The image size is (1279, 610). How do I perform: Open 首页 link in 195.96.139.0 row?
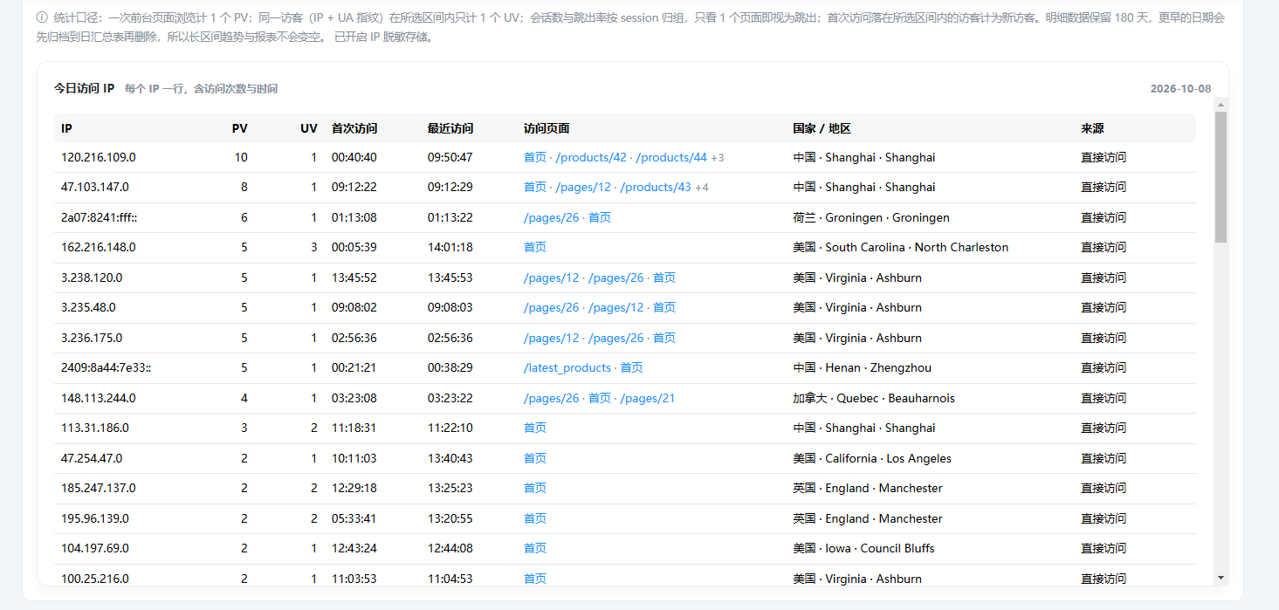[x=535, y=519]
